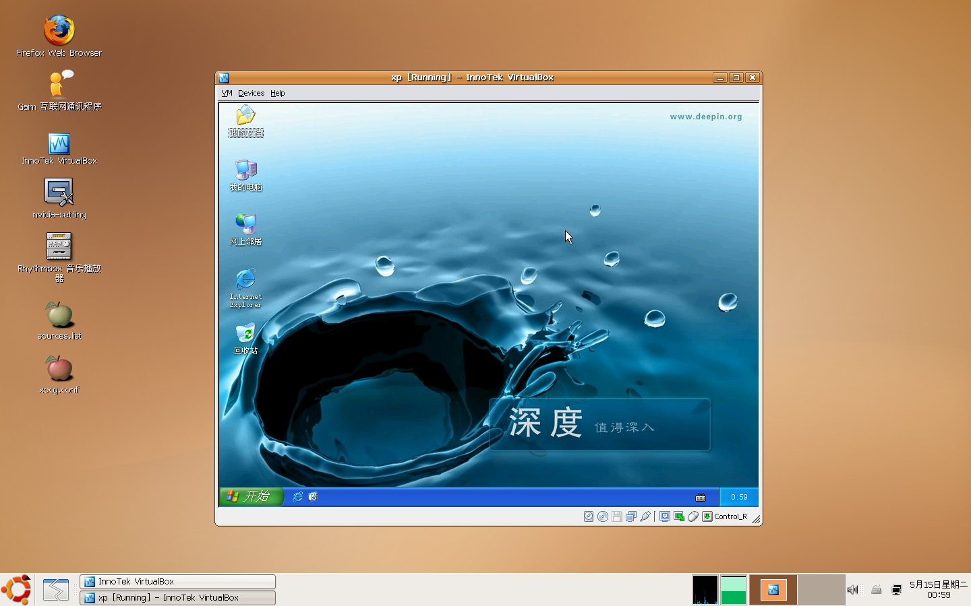The height and width of the screenshot is (606, 971).
Task: Switch to xp [Running] taskbar window
Action: click(x=177, y=597)
